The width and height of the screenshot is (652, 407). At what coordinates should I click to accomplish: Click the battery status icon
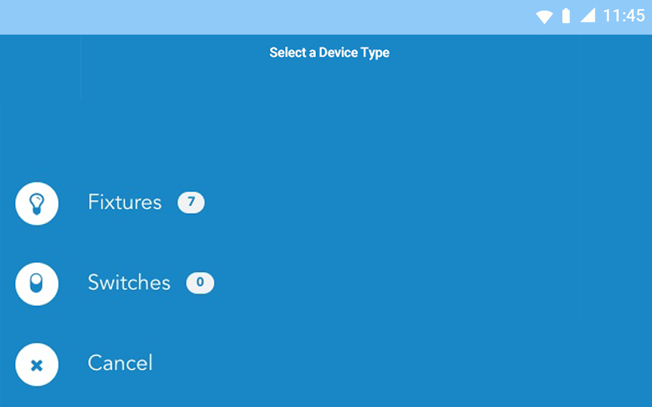(x=566, y=16)
